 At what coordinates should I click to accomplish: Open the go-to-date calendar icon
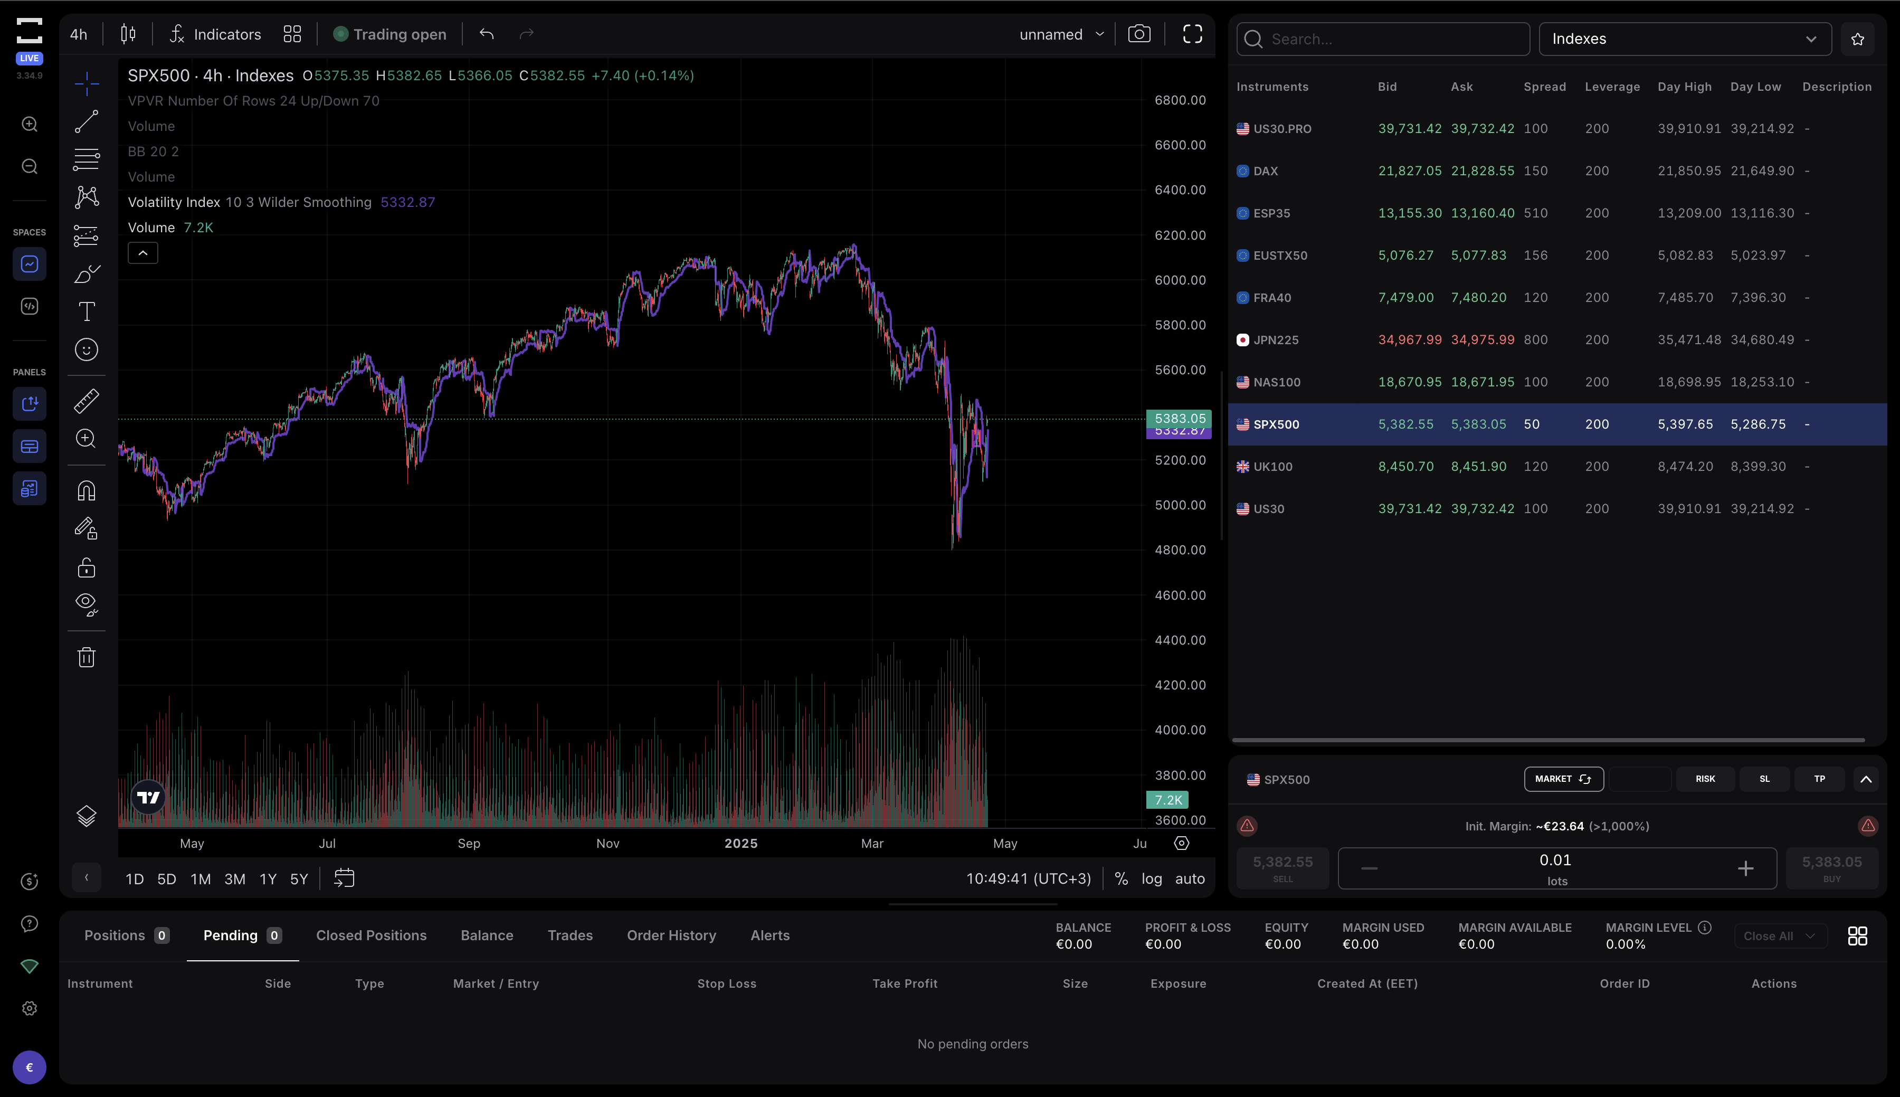click(x=344, y=878)
